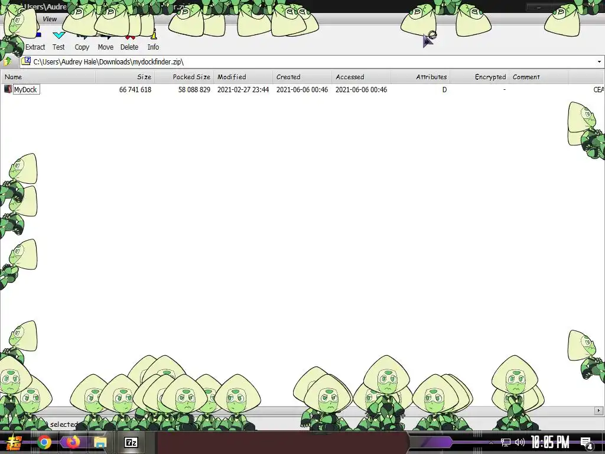The height and width of the screenshot is (454, 605).
Task: Sort by Created column
Action: point(302,77)
